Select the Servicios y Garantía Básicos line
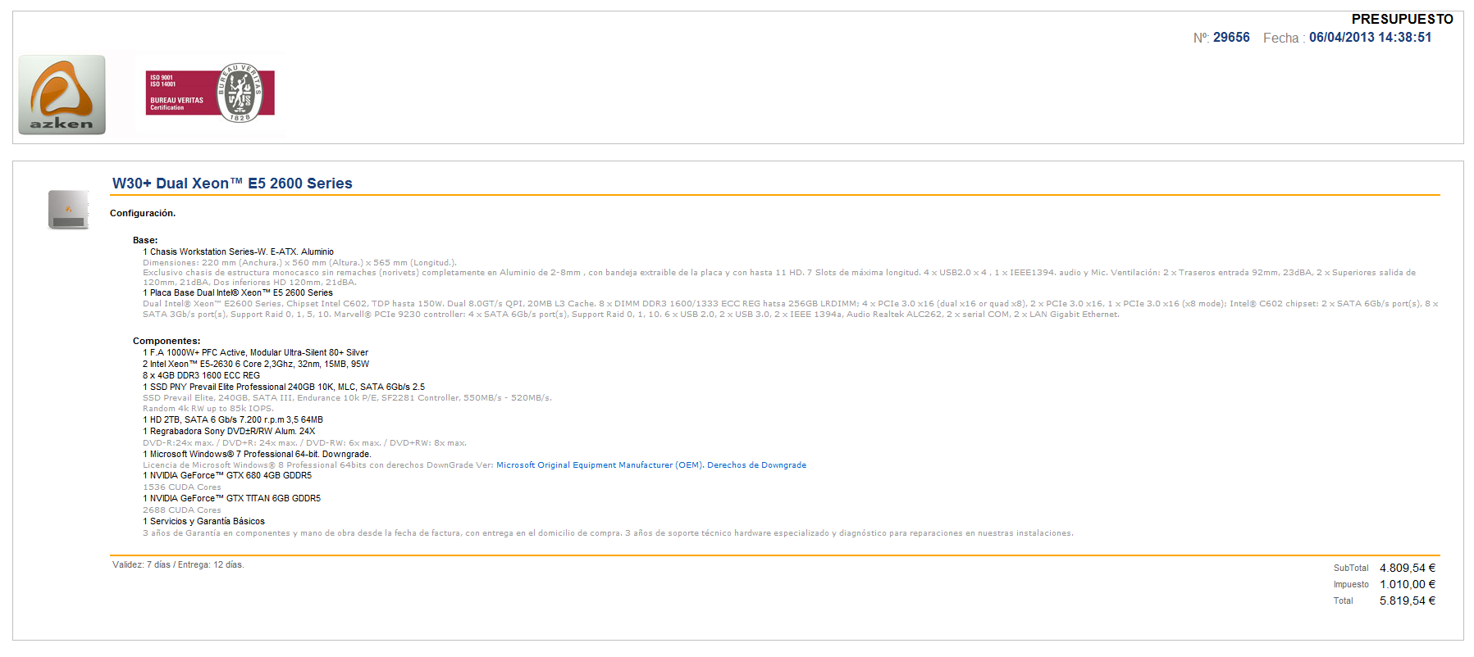The height and width of the screenshot is (657, 1474). point(203,521)
